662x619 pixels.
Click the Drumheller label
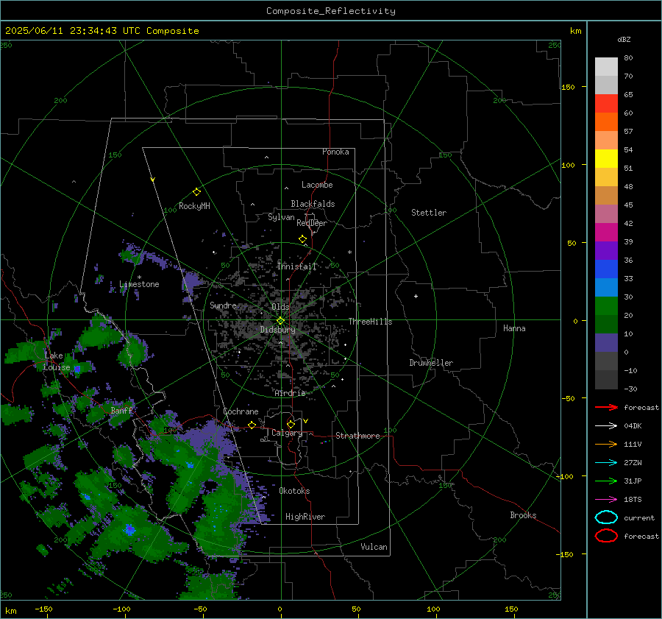(431, 363)
